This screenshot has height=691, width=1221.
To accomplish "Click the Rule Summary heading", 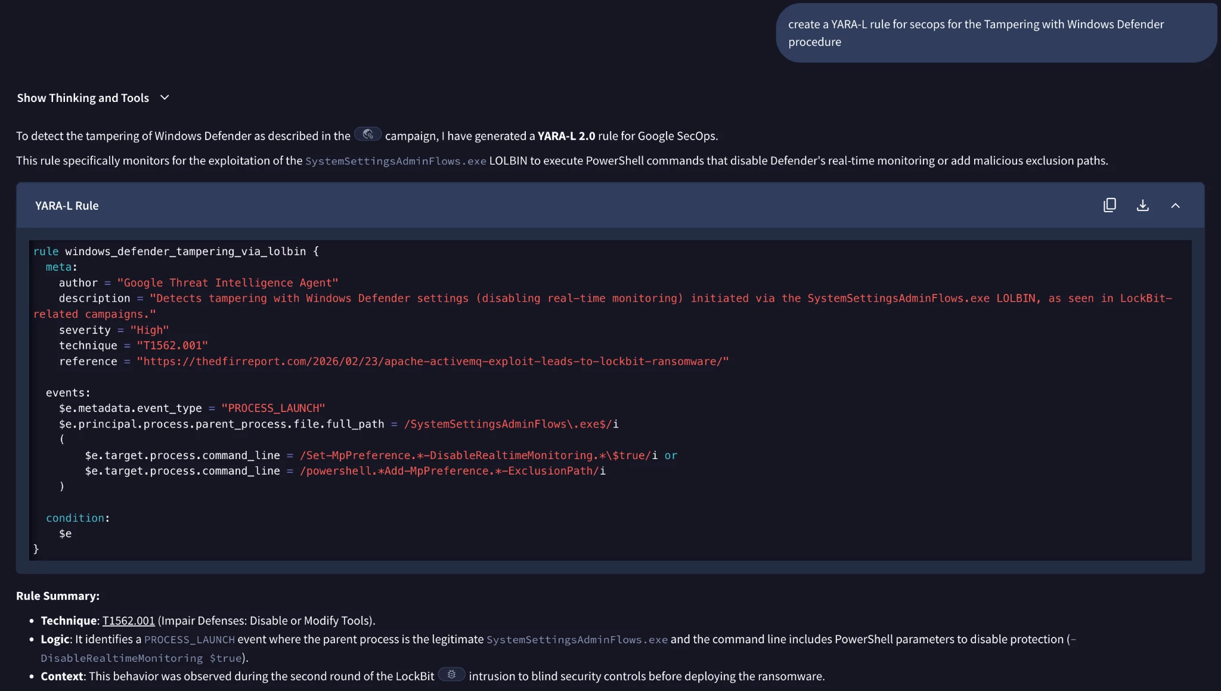I will click(x=58, y=596).
